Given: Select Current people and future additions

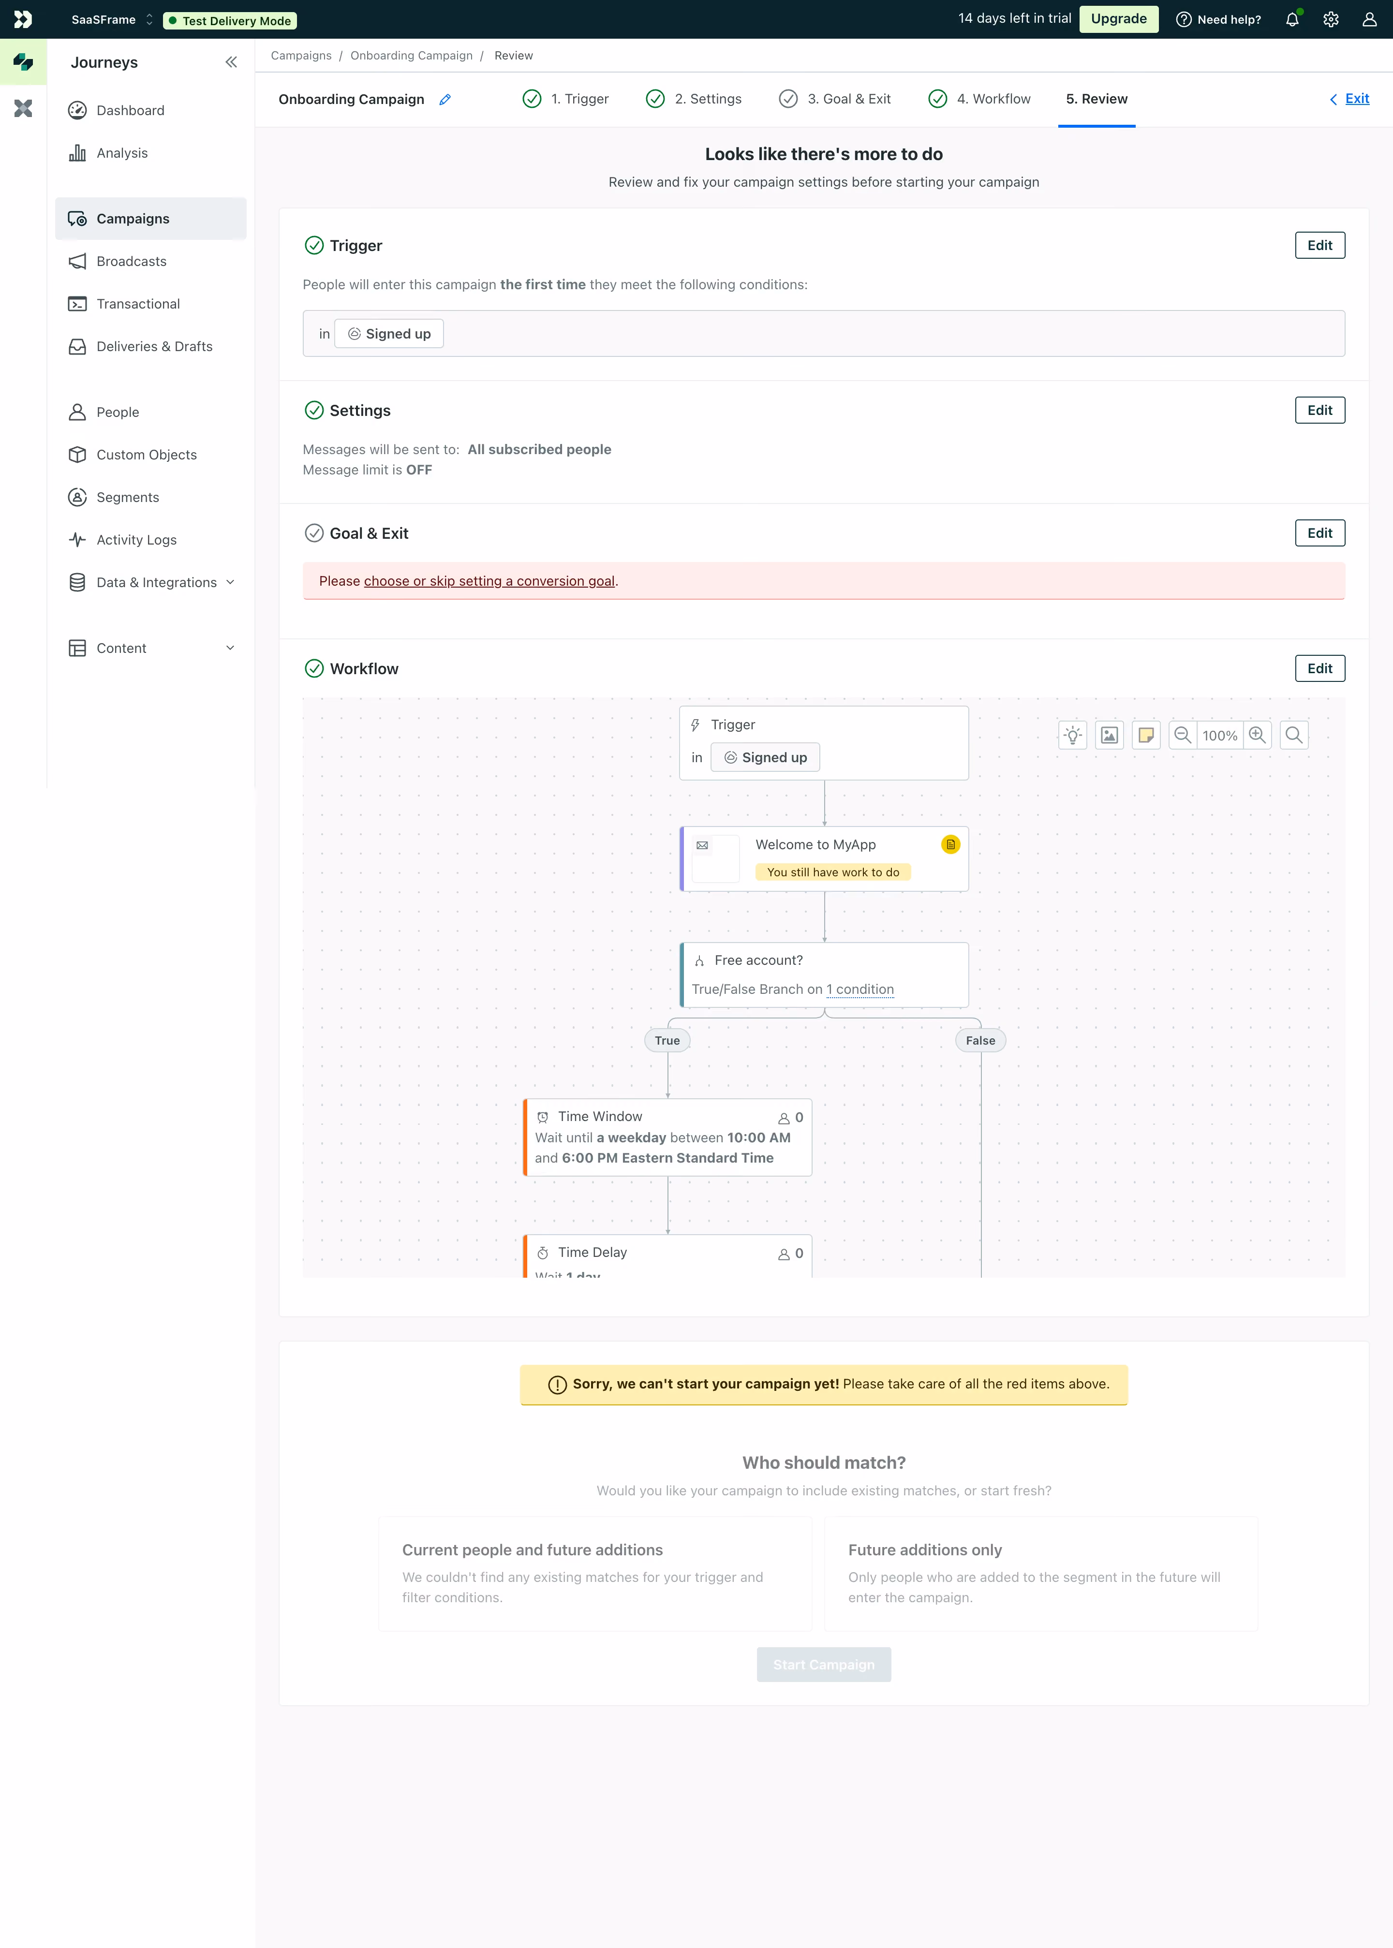Looking at the screenshot, I should point(595,1573).
